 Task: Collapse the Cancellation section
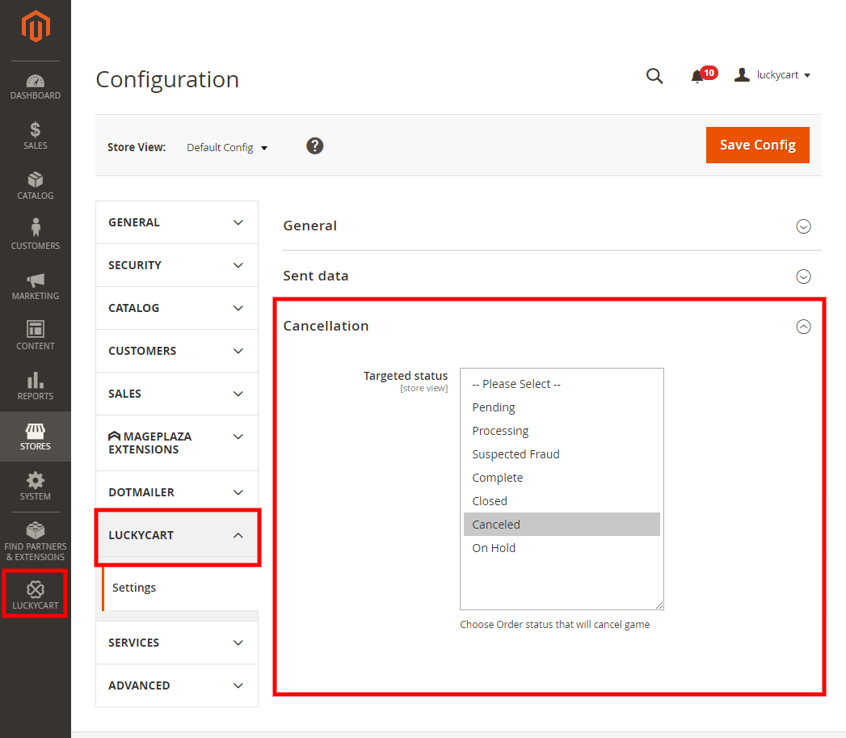click(x=803, y=327)
